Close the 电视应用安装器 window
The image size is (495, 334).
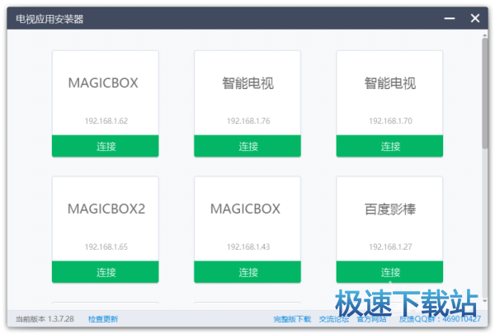pos(475,18)
